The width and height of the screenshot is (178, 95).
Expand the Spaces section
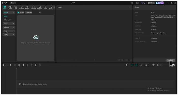pyautogui.click(x=9, y=31)
